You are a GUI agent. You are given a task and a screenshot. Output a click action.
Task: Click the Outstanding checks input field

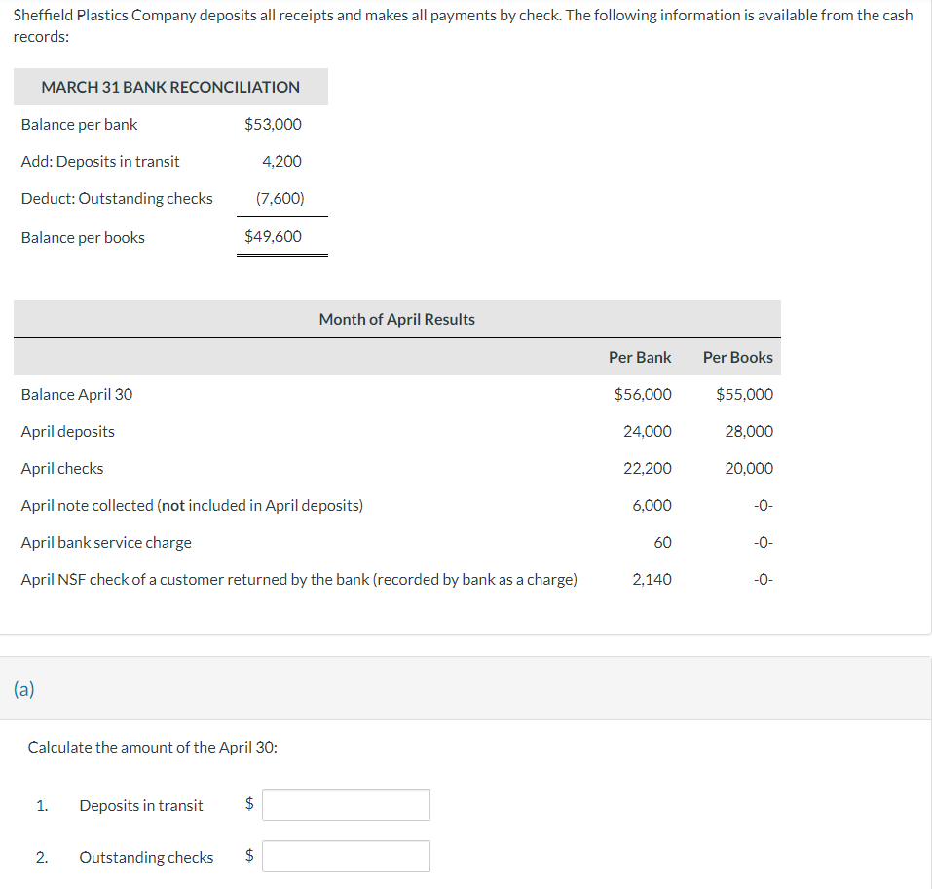(x=346, y=856)
